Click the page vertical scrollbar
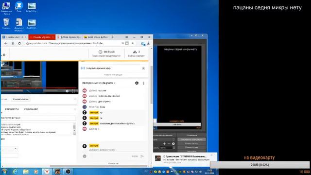The width and height of the screenshot is (311, 175). point(152,86)
